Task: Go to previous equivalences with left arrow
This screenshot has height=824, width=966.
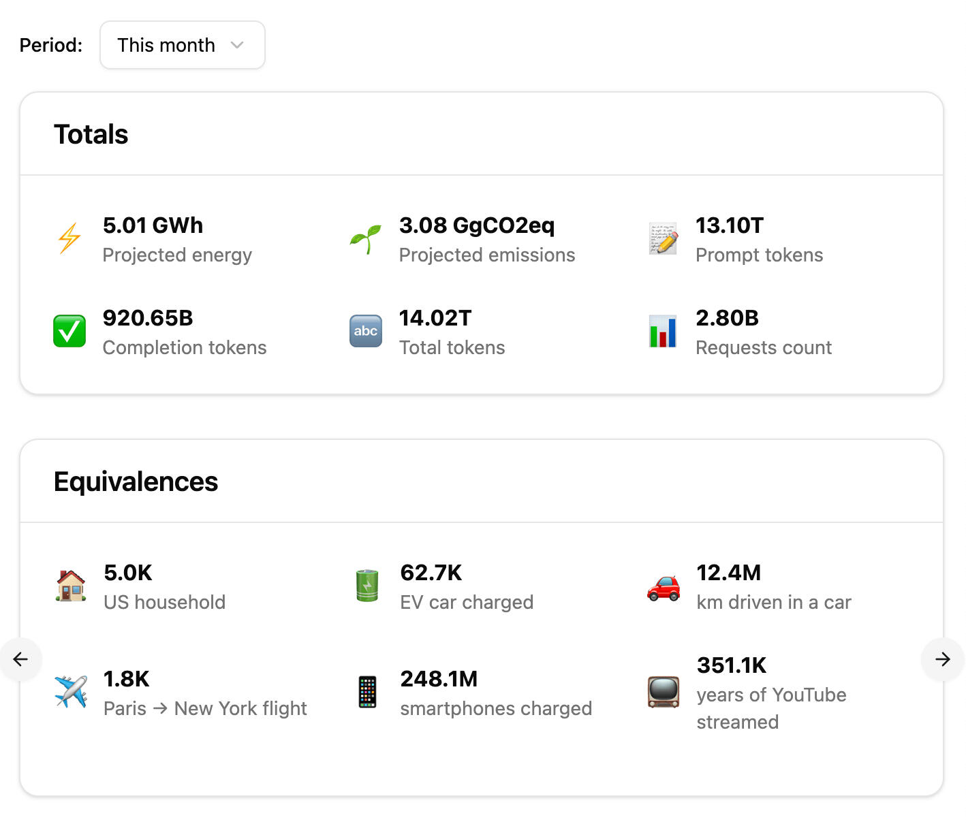Action: click(21, 659)
